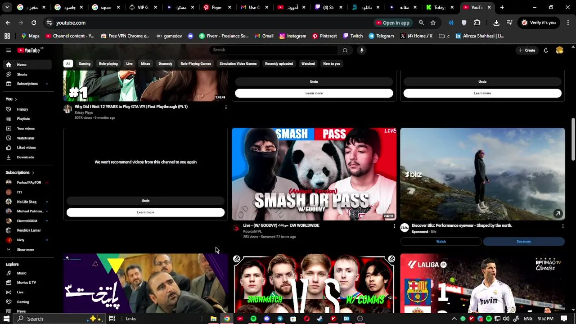Open the YouTube guide hamburger menu
Screen dimensions: 576x324
tap(8, 50)
